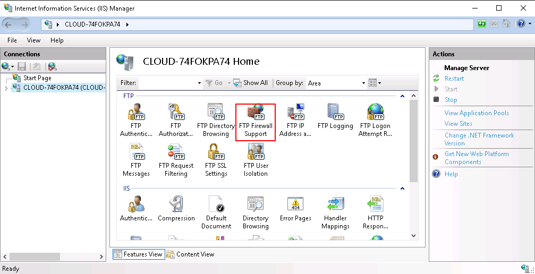The image size is (535, 274).
Task: Open HTTP Response Headers feature
Action: click(375, 212)
